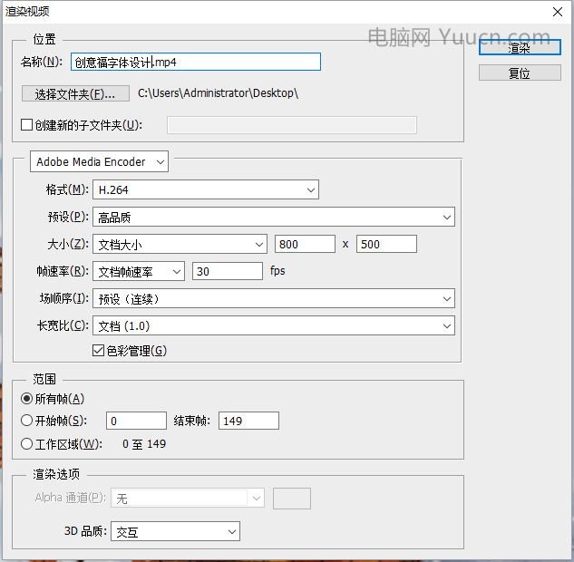The height and width of the screenshot is (562, 574).
Task: Click the '0 至 149' work area text
Action: pos(144,444)
